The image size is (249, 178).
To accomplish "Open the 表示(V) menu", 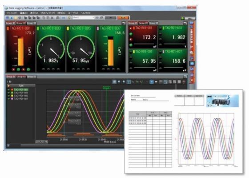I will pos(34,13).
